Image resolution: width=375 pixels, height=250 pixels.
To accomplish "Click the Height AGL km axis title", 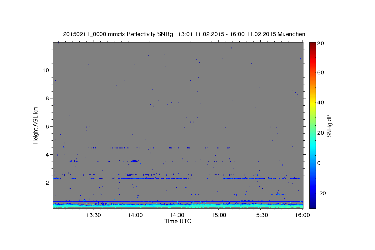I will click(36, 125).
